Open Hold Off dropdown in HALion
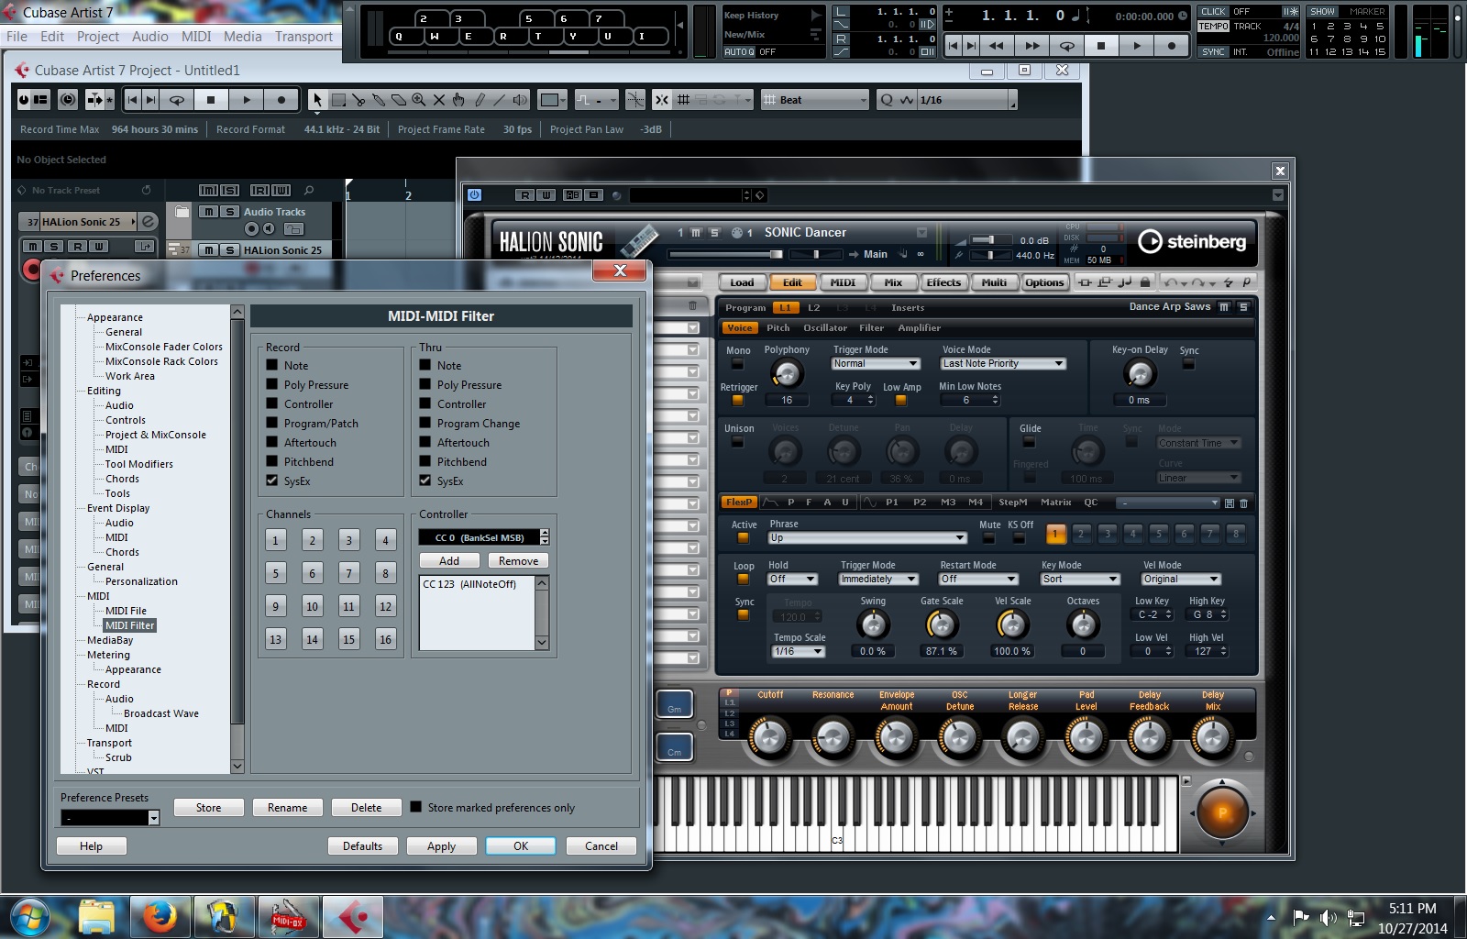The width and height of the screenshot is (1467, 939). point(792,580)
